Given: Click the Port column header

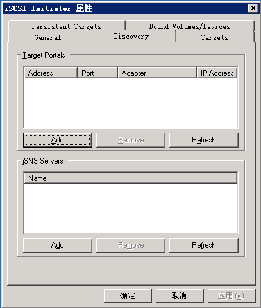Looking at the screenshot, I should tap(97, 73).
